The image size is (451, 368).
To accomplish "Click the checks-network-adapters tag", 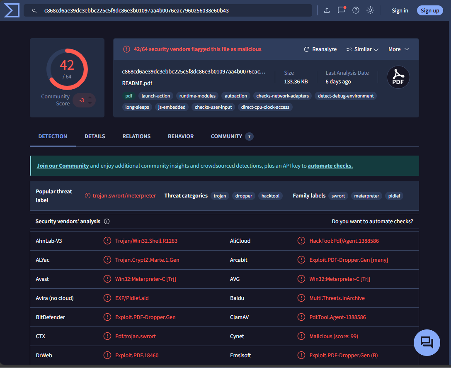I will 282,96.
